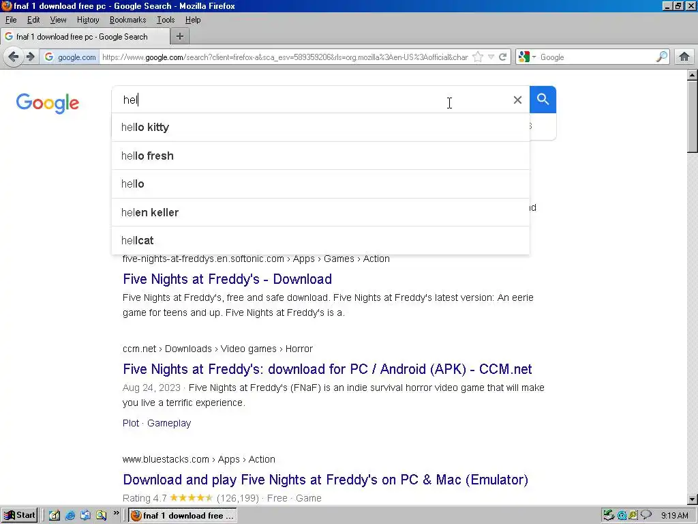Image resolution: width=698 pixels, height=524 pixels.
Task: Pick suggestion hellcat
Action: coord(320,241)
